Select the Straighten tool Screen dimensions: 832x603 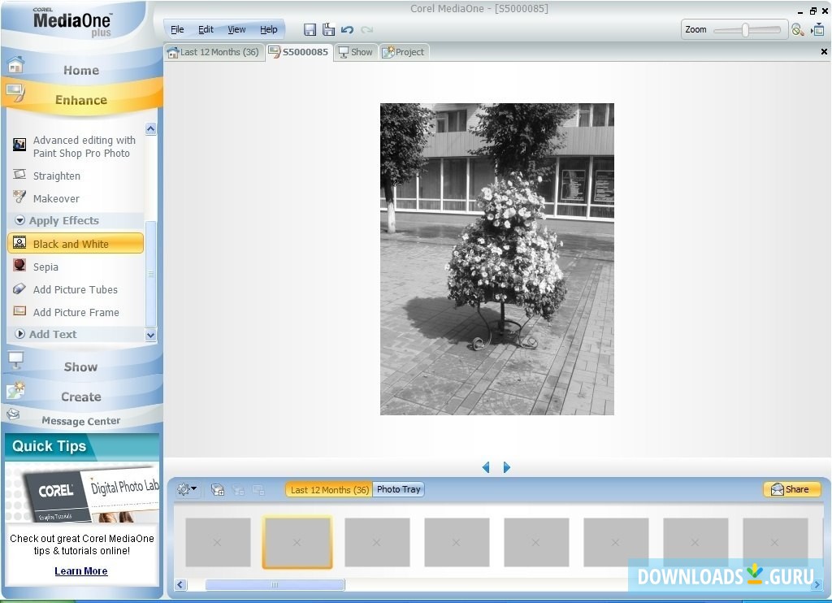point(56,176)
